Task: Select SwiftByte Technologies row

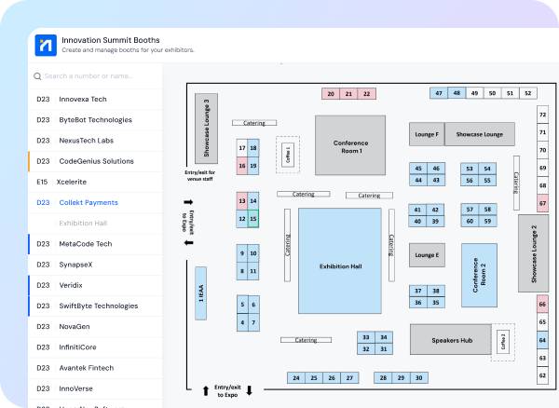Action: pos(95,306)
